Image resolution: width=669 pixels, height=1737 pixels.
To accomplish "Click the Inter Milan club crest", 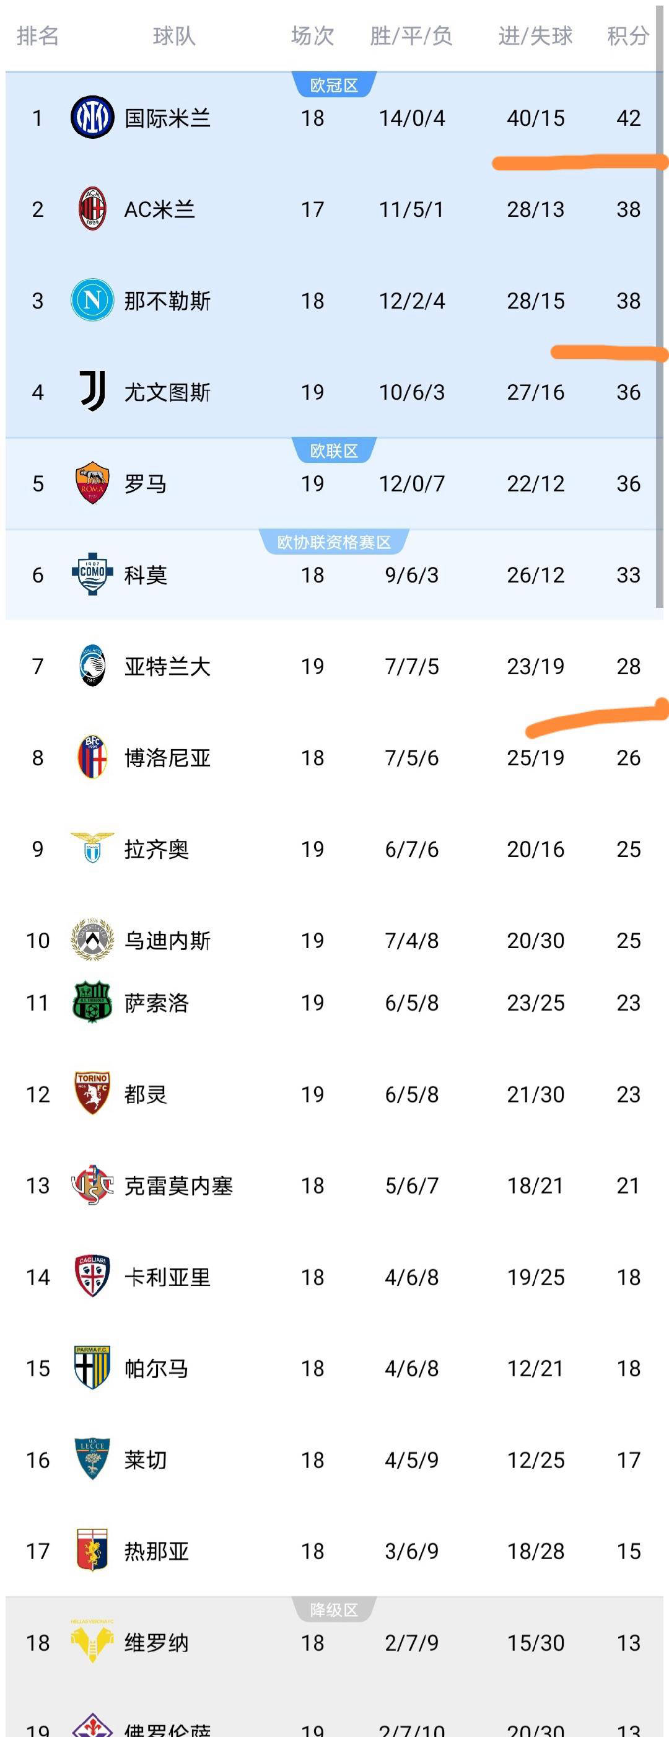I will (92, 118).
